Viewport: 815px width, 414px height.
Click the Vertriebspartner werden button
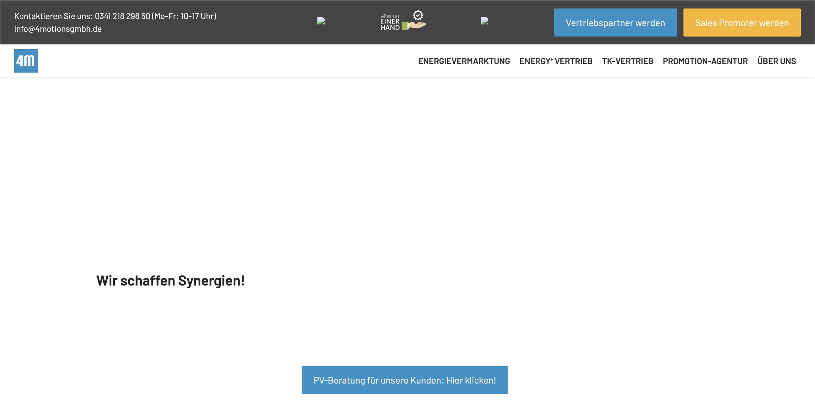click(615, 23)
